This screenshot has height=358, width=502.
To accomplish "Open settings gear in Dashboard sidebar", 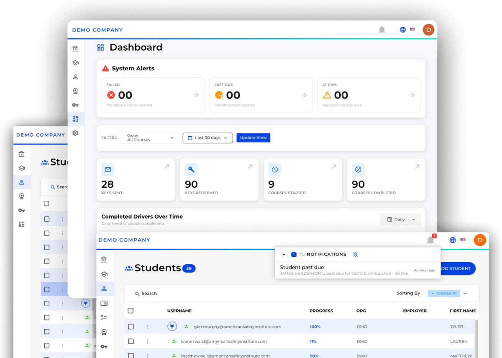I will (x=75, y=133).
